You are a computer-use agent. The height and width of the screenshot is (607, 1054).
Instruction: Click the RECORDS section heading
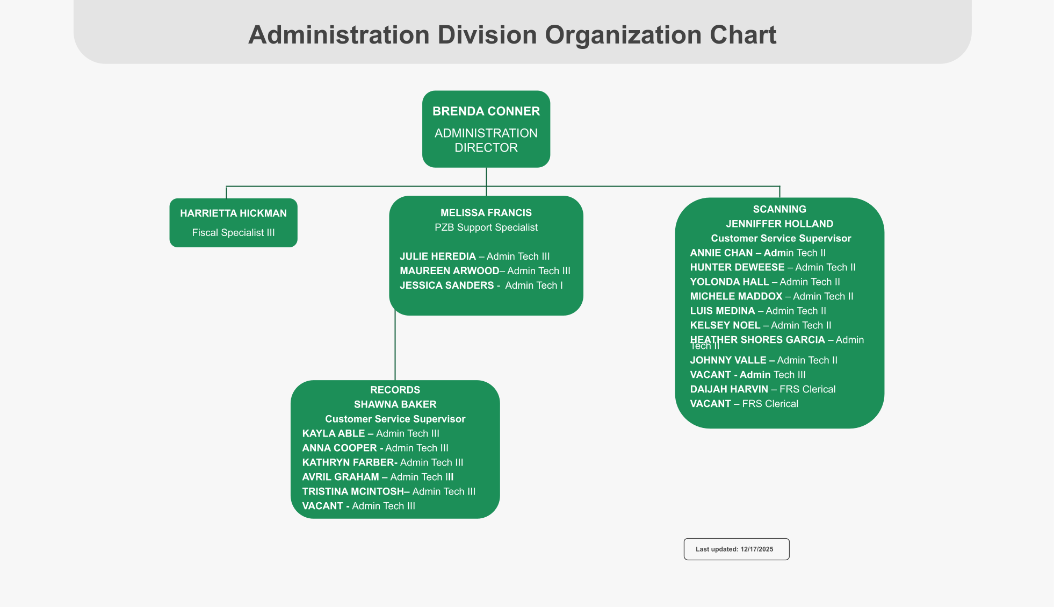click(395, 390)
